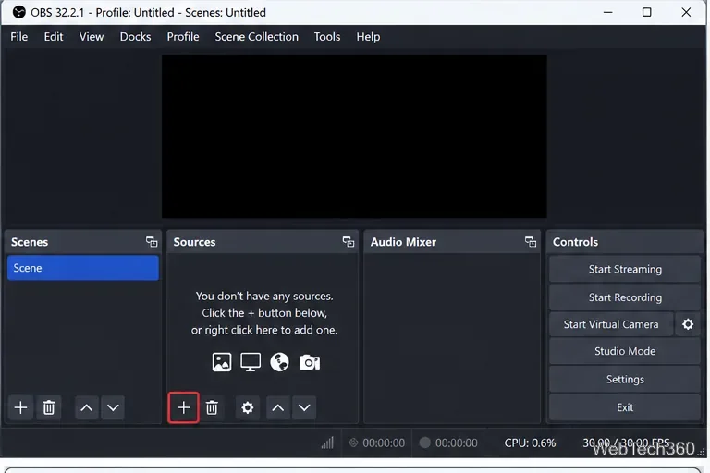Add a new scene with the plus button

click(x=20, y=407)
